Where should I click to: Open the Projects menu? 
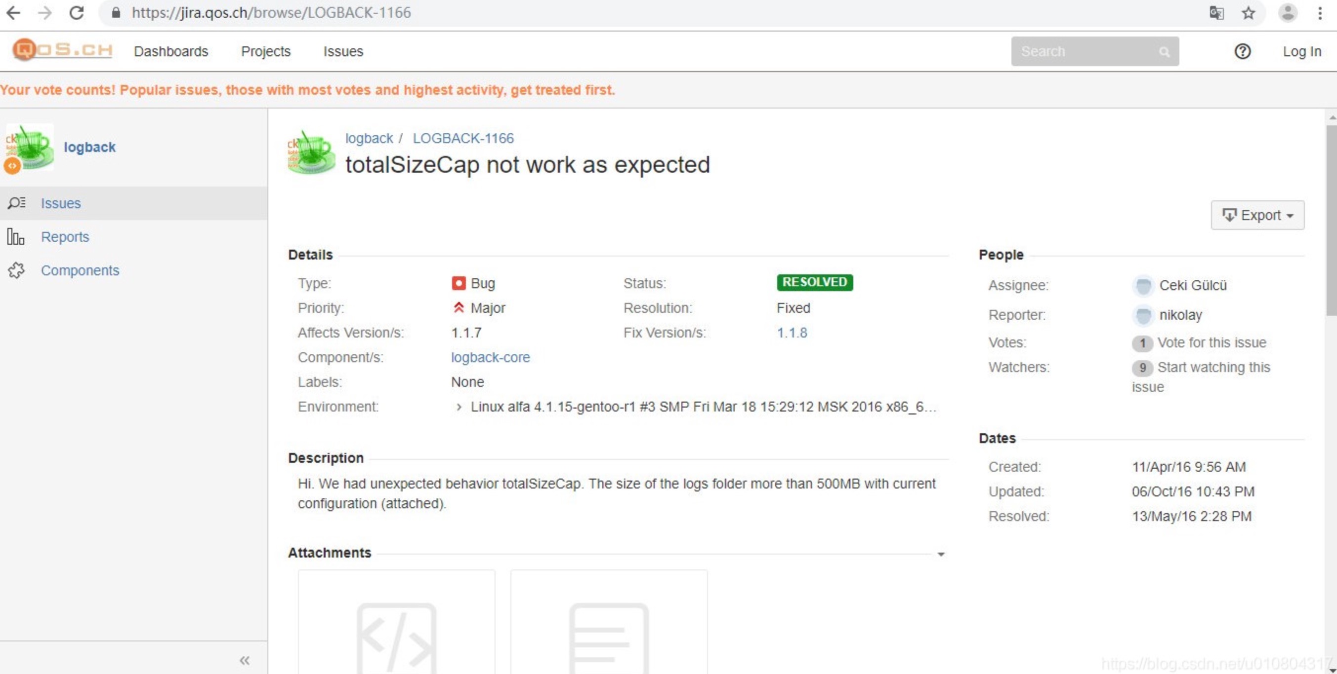point(266,51)
